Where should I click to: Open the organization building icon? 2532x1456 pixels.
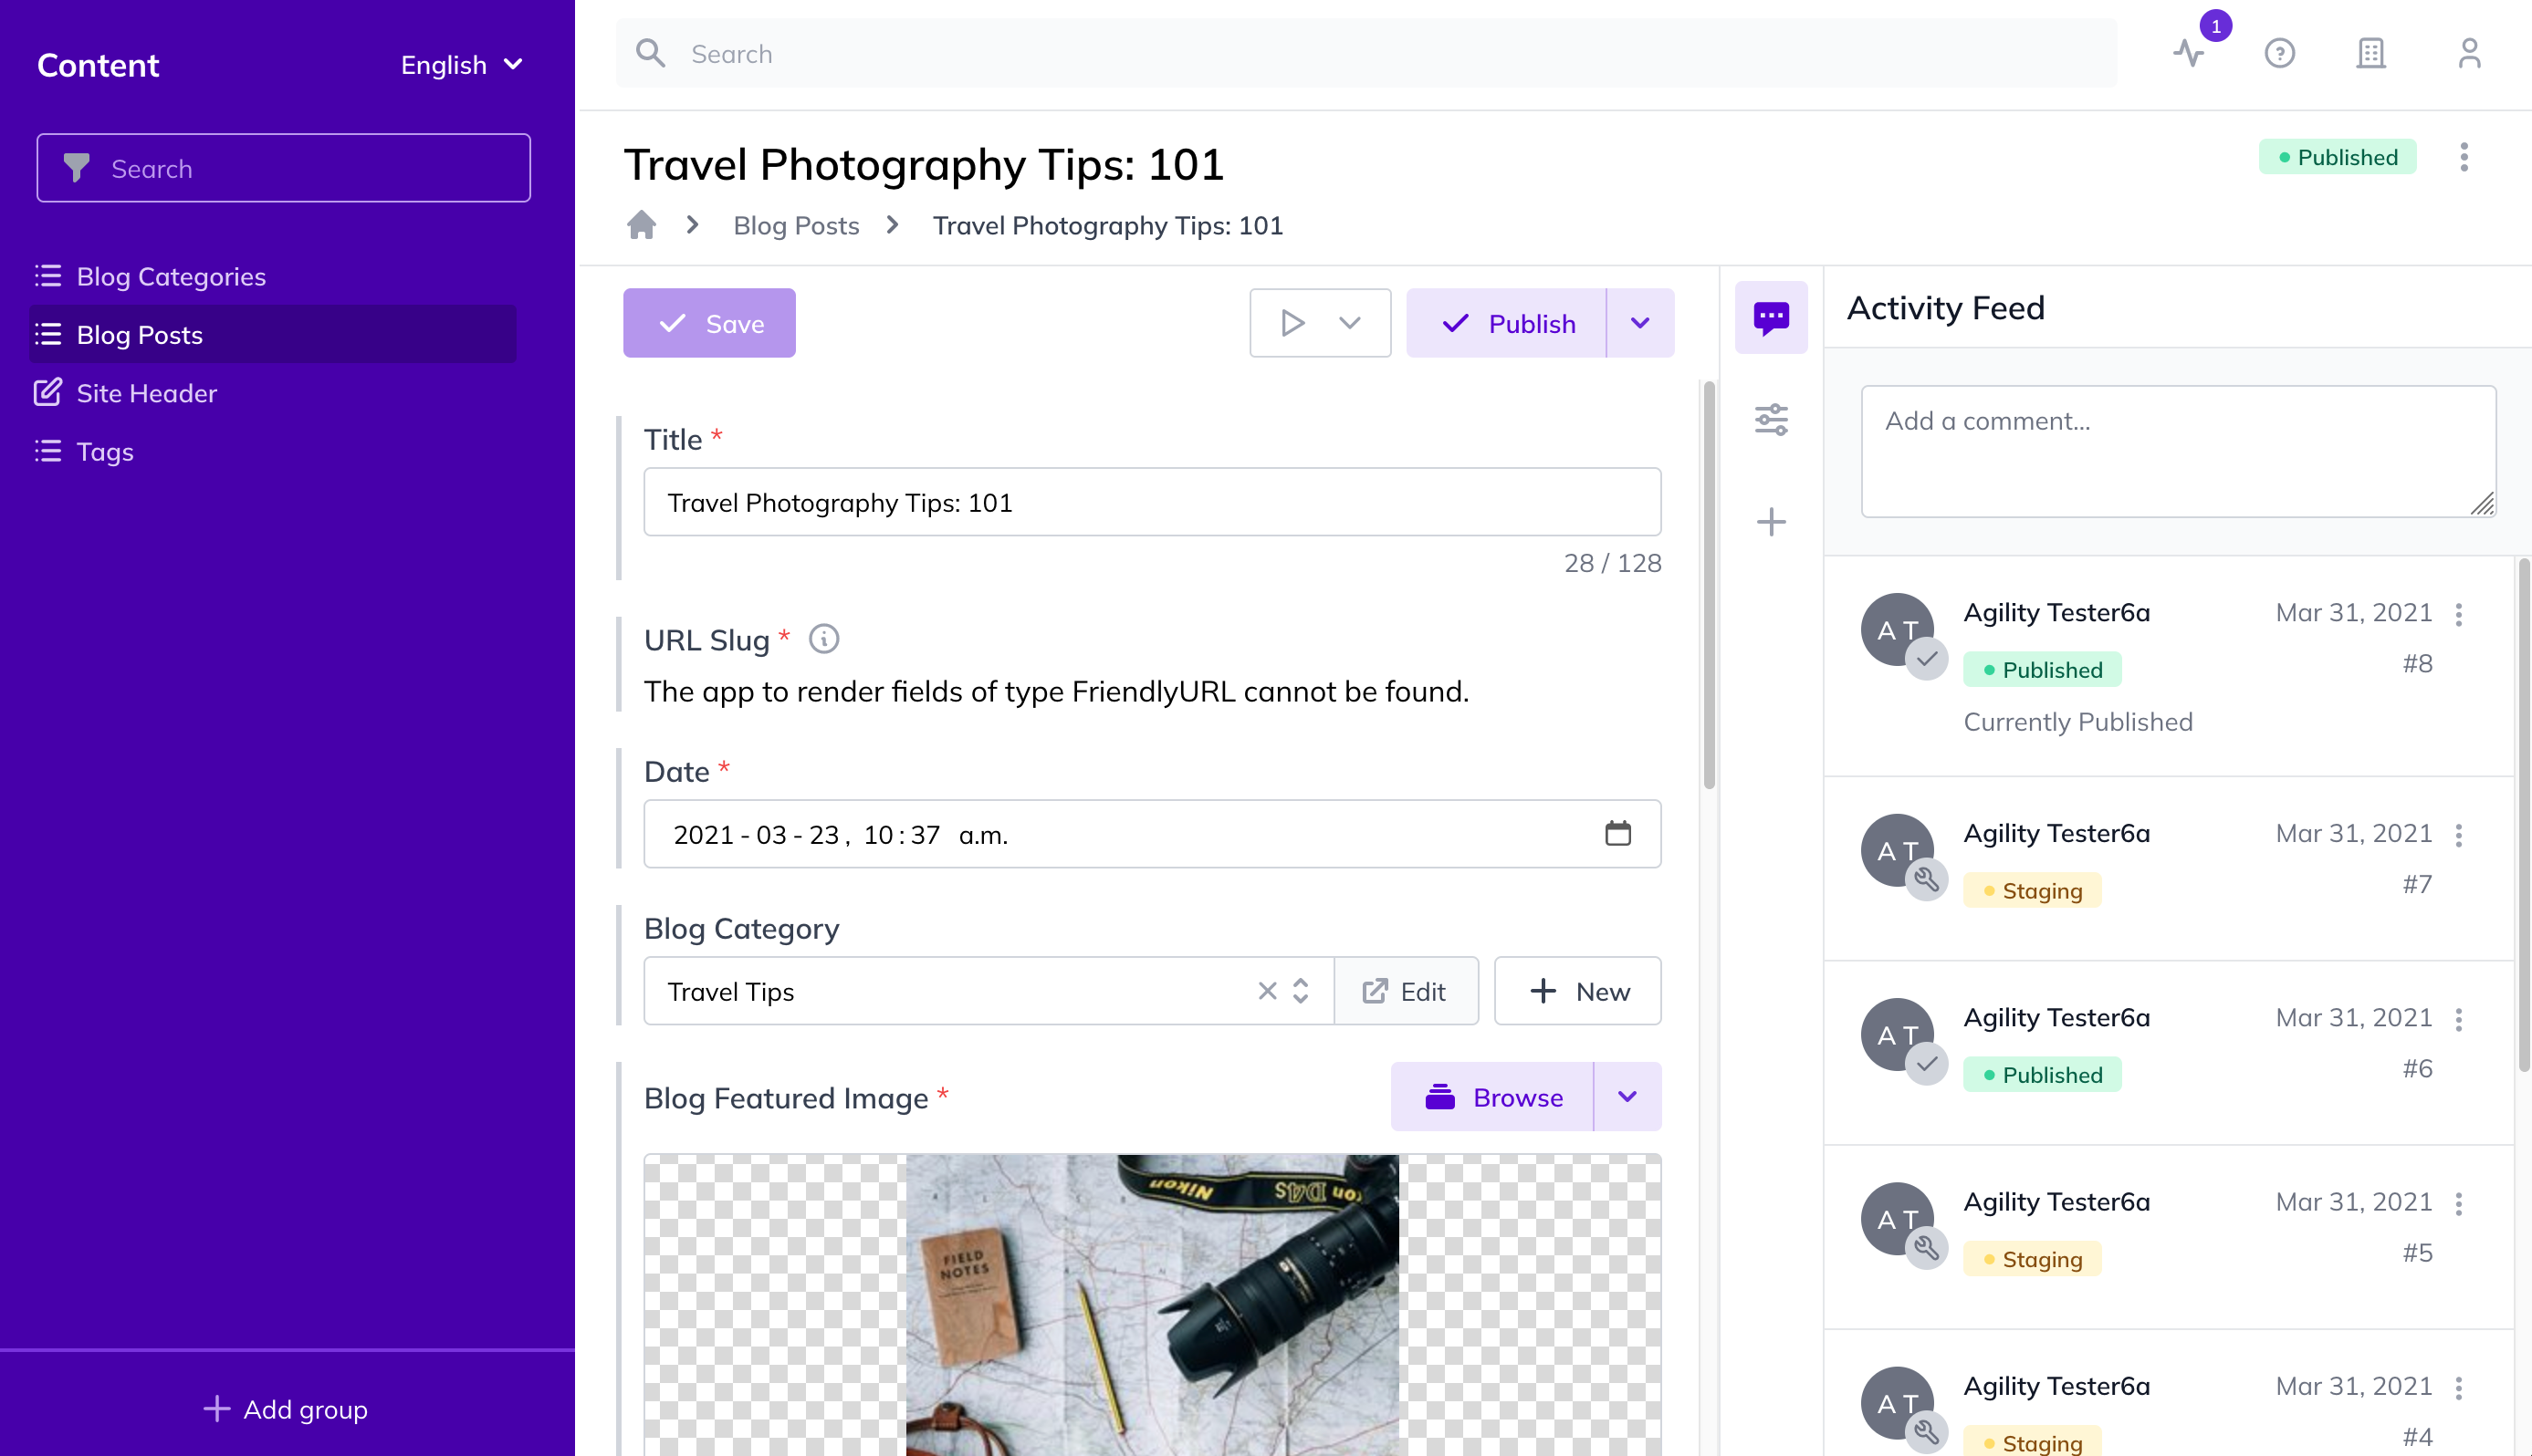2370,54
